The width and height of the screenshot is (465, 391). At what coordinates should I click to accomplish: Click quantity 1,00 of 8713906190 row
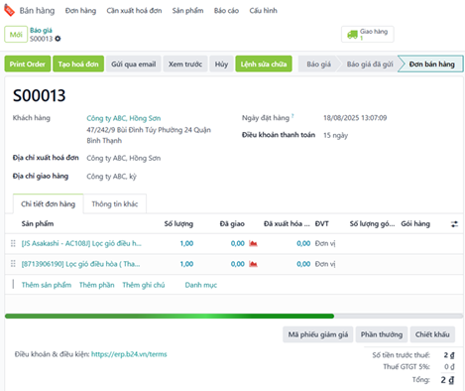(186, 264)
